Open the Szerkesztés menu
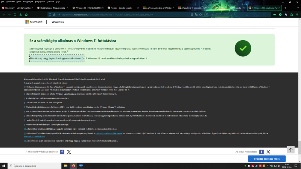 click(10, 2)
